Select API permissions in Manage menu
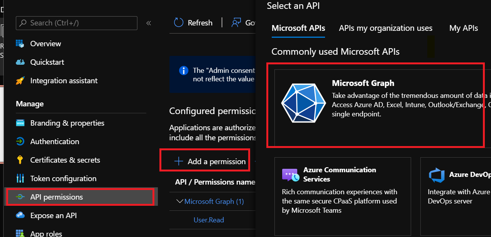Image resolution: width=491 pixels, height=237 pixels. point(56,197)
